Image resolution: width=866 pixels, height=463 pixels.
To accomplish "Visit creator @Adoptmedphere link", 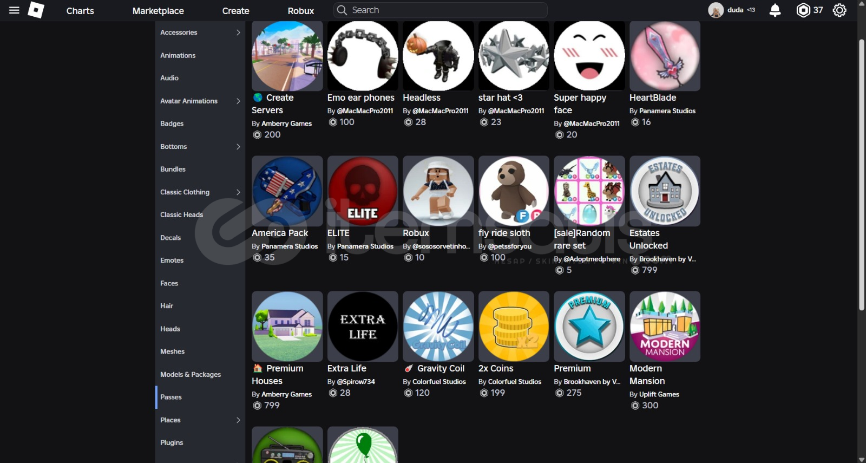I will click(592, 259).
